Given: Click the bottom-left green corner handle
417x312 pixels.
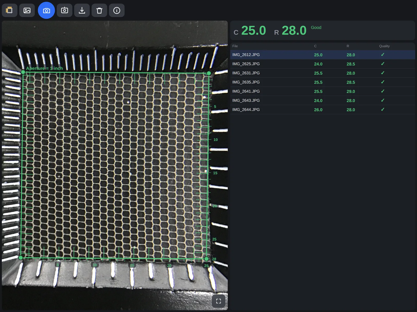Looking at the screenshot, I should pos(21,258).
